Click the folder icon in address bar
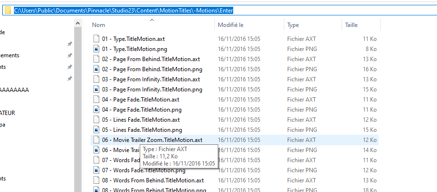Screen dimensions: 437x192 point(8,11)
